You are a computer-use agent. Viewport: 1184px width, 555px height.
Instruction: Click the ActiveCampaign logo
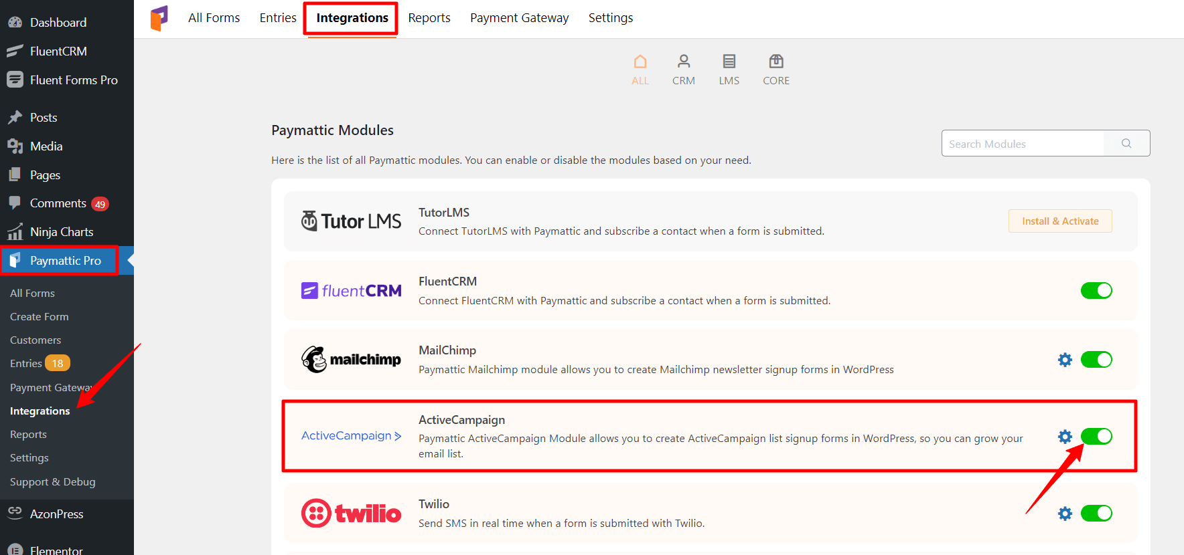coord(351,436)
